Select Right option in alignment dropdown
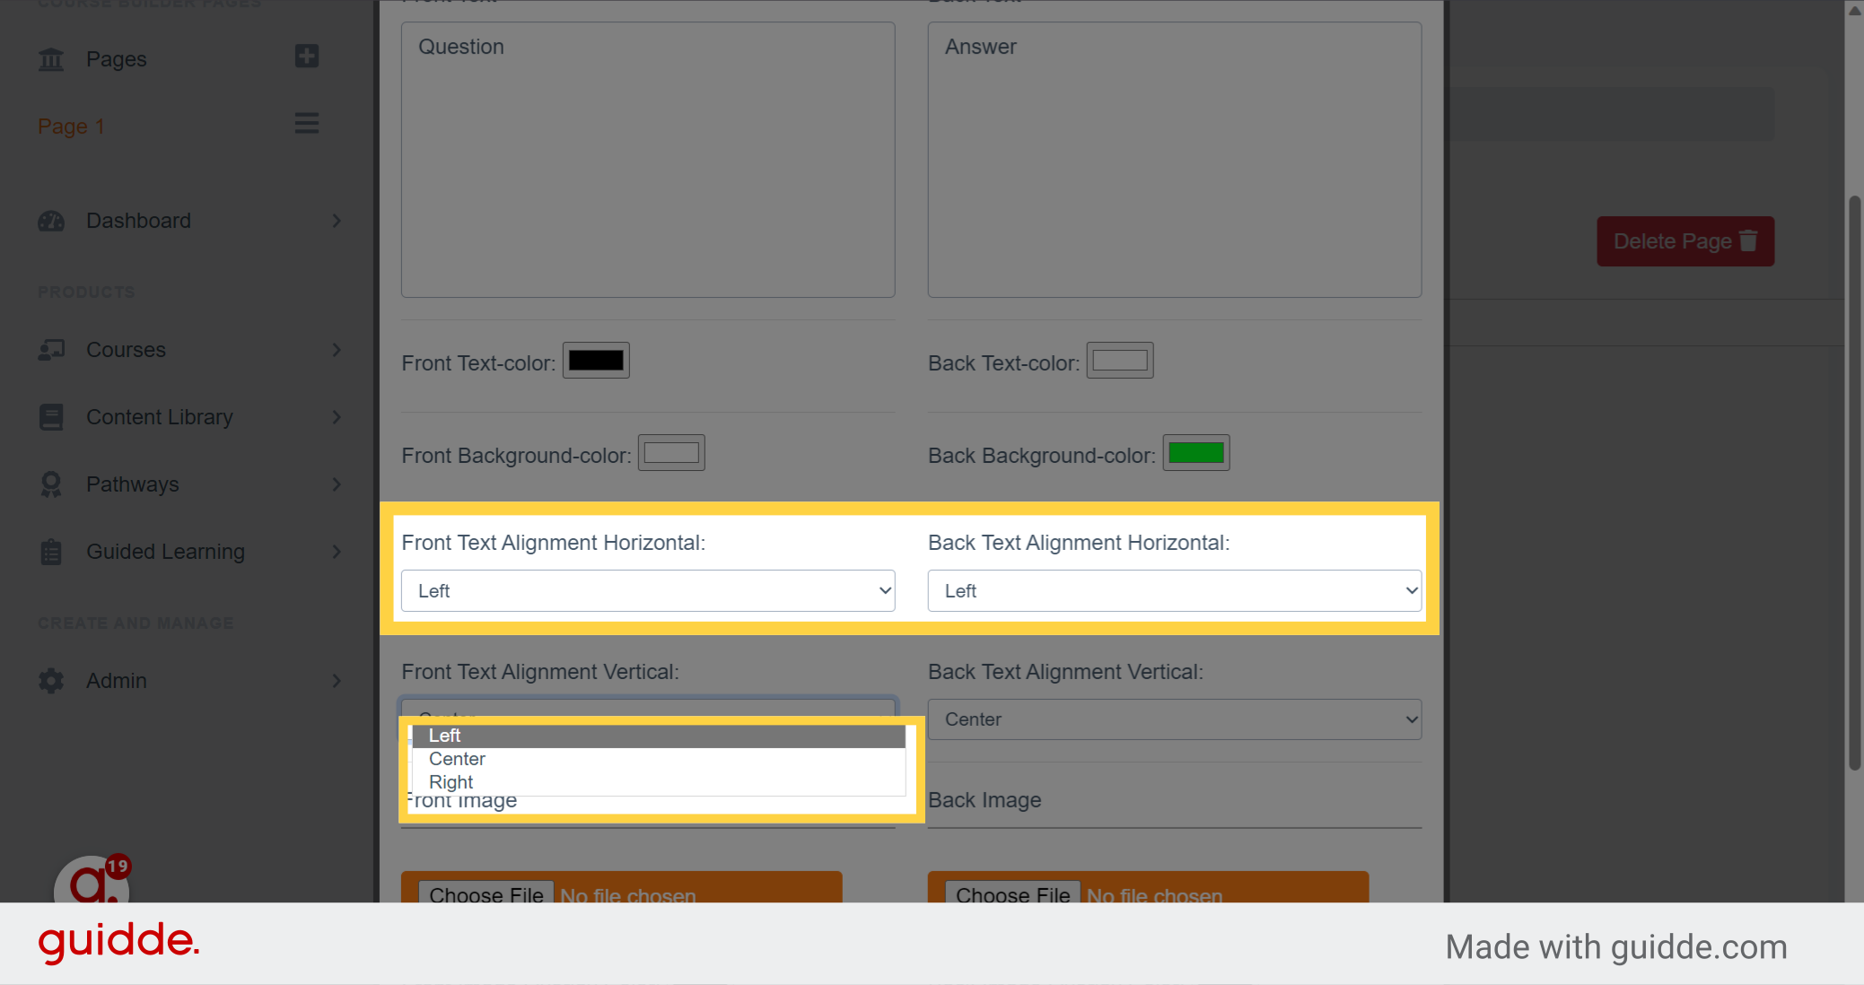This screenshot has height=985, width=1864. point(451,780)
